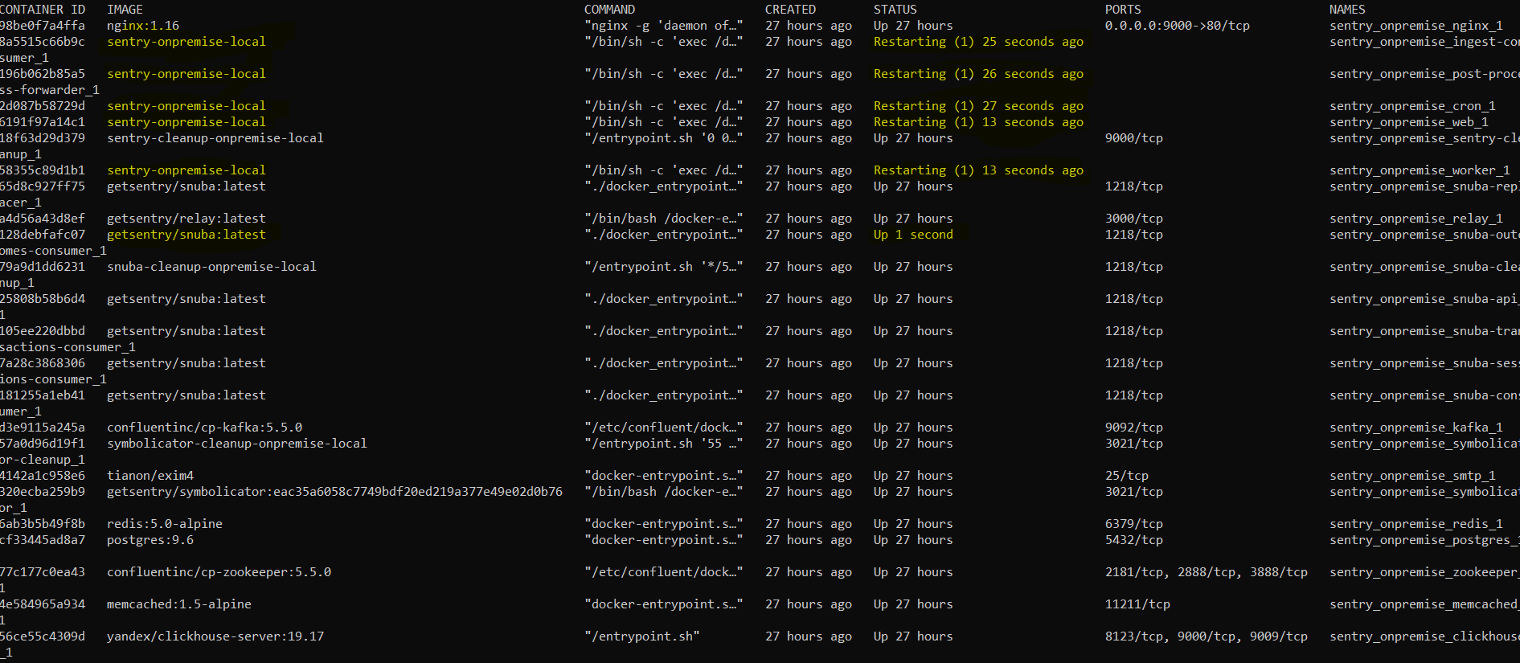Click the name sentry_onpremise_relay_1

tap(1416, 219)
